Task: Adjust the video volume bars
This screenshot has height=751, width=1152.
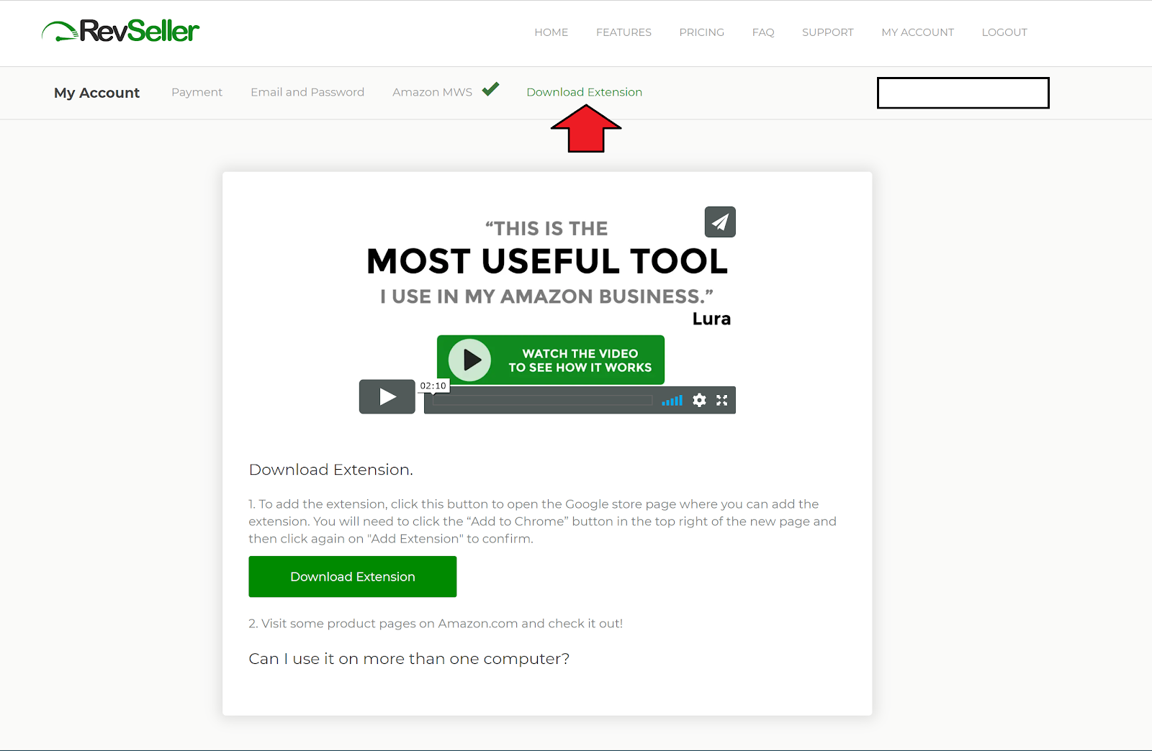Action: 672,401
